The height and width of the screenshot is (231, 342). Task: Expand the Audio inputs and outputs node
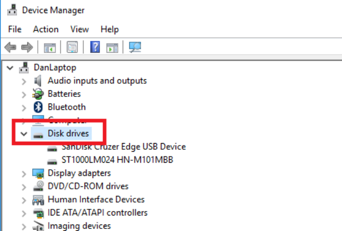(x=23, y=81)
